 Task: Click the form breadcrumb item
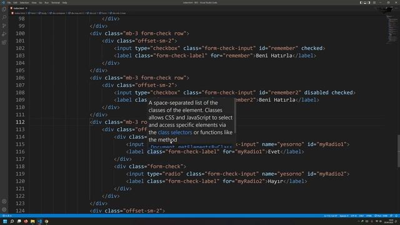tap(103, 13)
